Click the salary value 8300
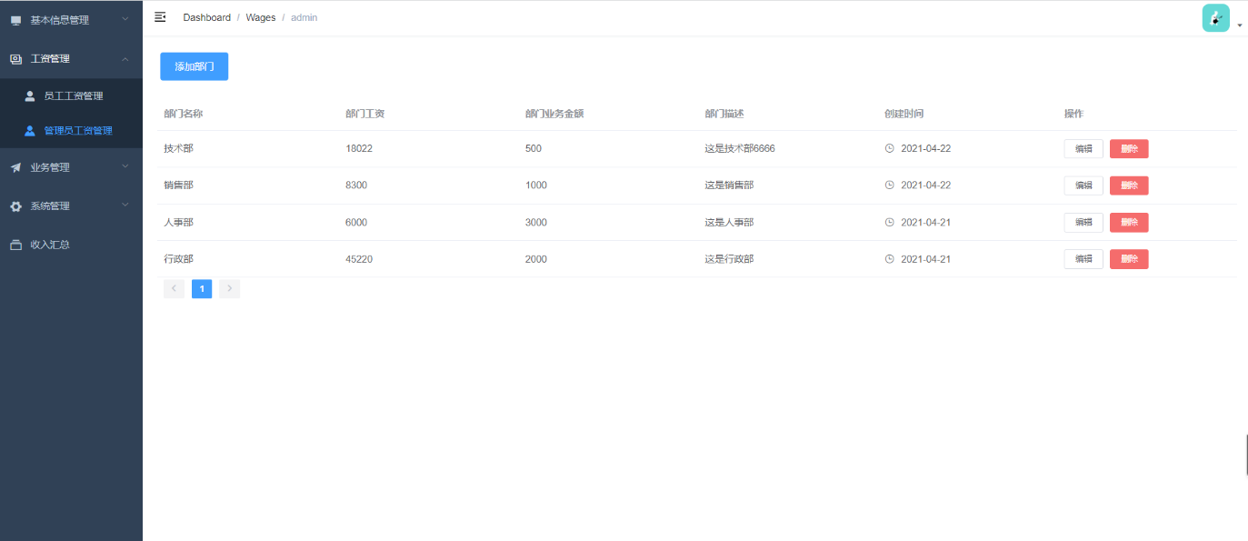This screenshot has height=541, width=1248. 356,185
